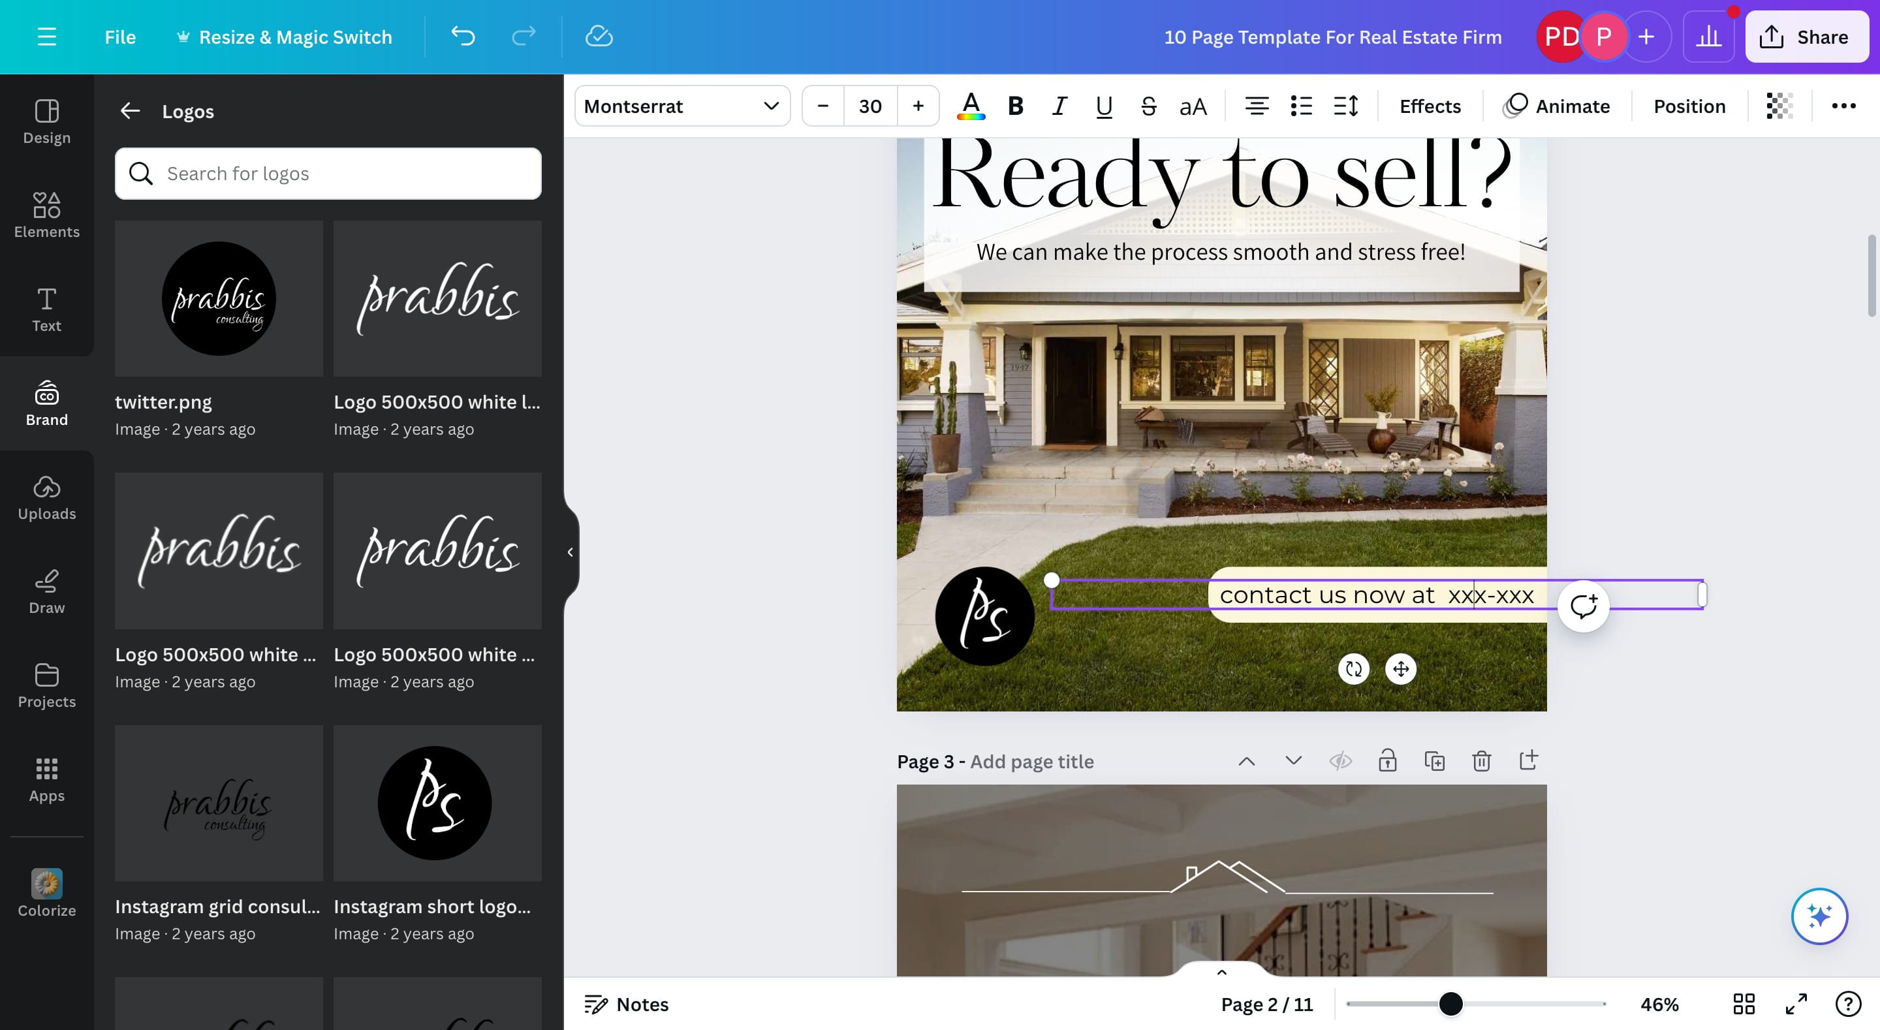Viewport: 1880px width, 1030px height.
Task: Check cloud save status icon
Action: pyautogui.click(x=599, y=37)
